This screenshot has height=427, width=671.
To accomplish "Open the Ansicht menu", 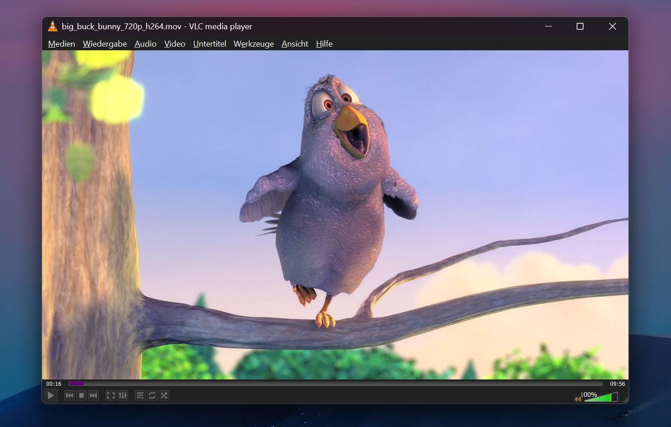I will (x=295, y=44).
